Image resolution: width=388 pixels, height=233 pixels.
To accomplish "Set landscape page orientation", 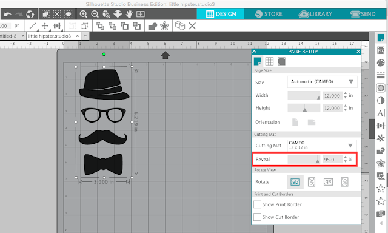I will click(311, 122).
